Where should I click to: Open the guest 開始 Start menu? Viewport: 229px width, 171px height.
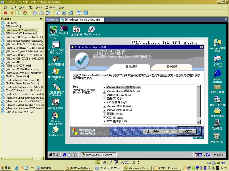point(54,155)
